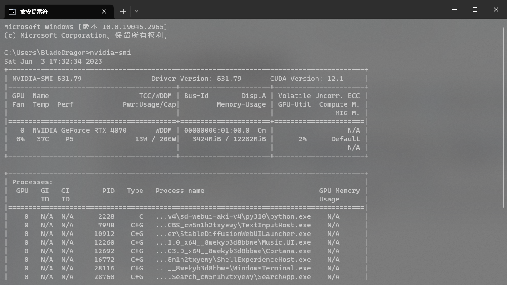Click the WindowsTerminal.exe process line

click(233, 268)
